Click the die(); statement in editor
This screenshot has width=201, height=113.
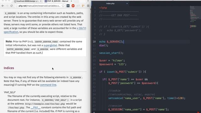(104, 45)
